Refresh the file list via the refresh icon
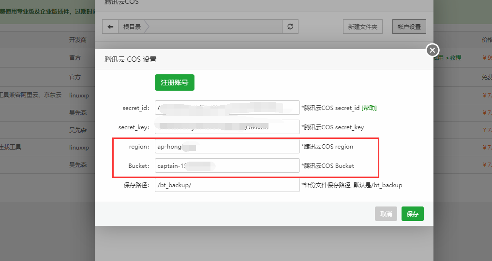This screenshot has height=261, width=492. (x=290, y=27)
